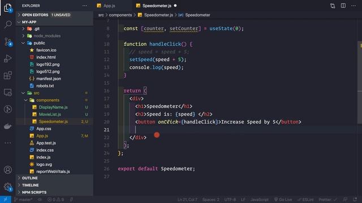Select the Speedometer.js editor tab
This screenshot has height=203, width=362.
tap(157, 6)
